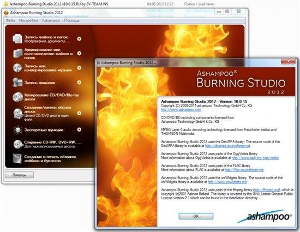The height and width of the screenshot is (232, 300).
Task: Expand the arrow next to Запись файлов и папок
Action: [x=79, y=39]
